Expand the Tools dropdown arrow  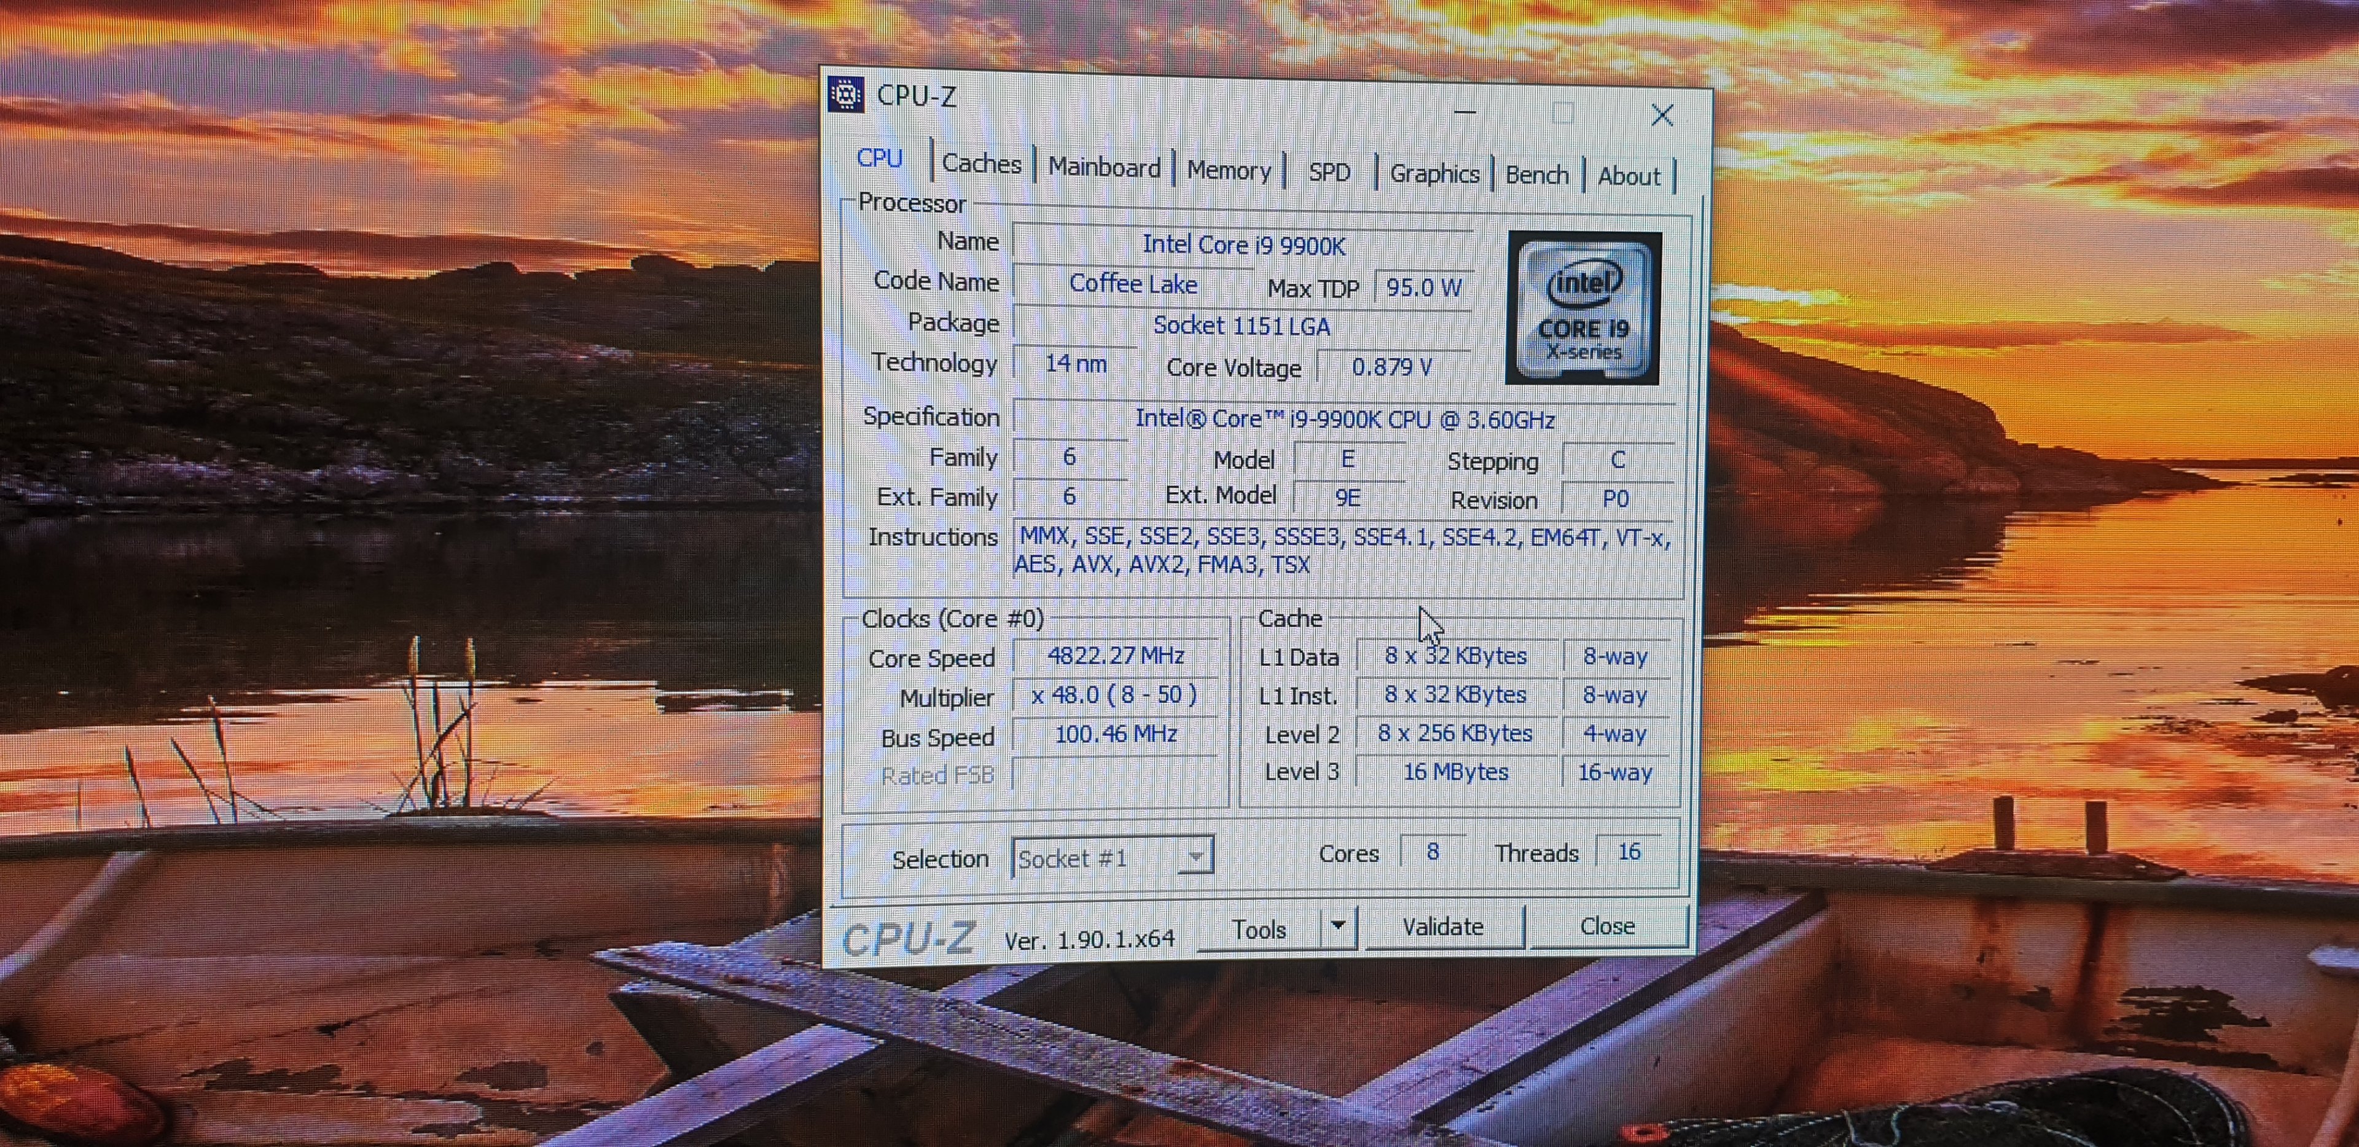1338,926
